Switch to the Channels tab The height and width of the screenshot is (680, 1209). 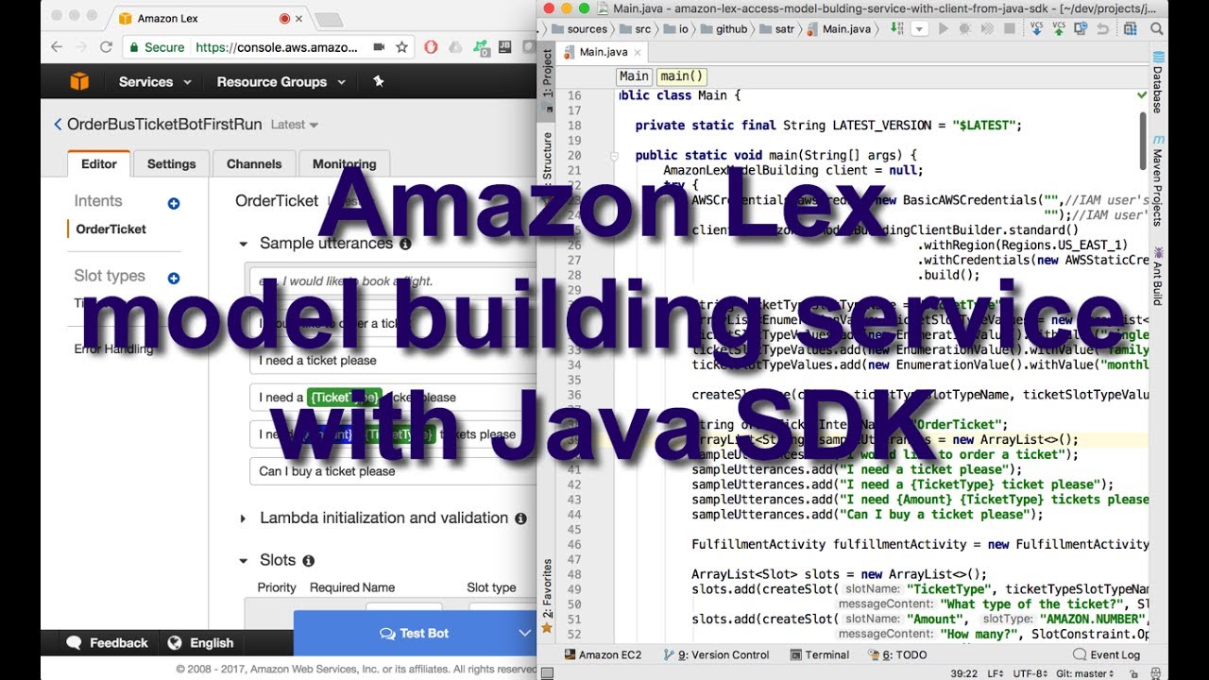coord(254,163)
